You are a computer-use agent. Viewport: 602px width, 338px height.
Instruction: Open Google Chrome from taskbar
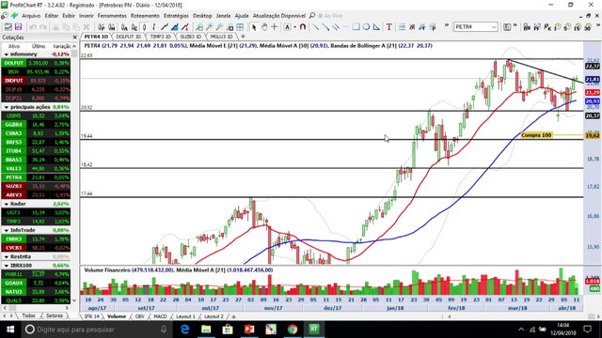tap(293, 330)
